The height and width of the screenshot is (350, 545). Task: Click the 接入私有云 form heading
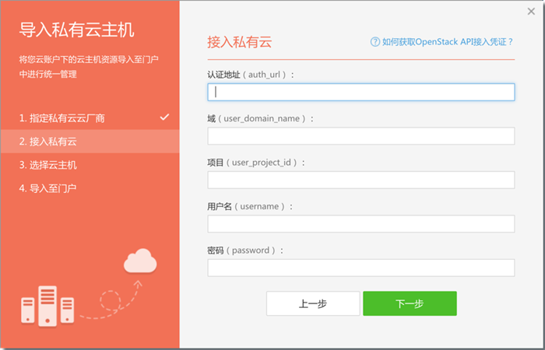pos(240,42)
